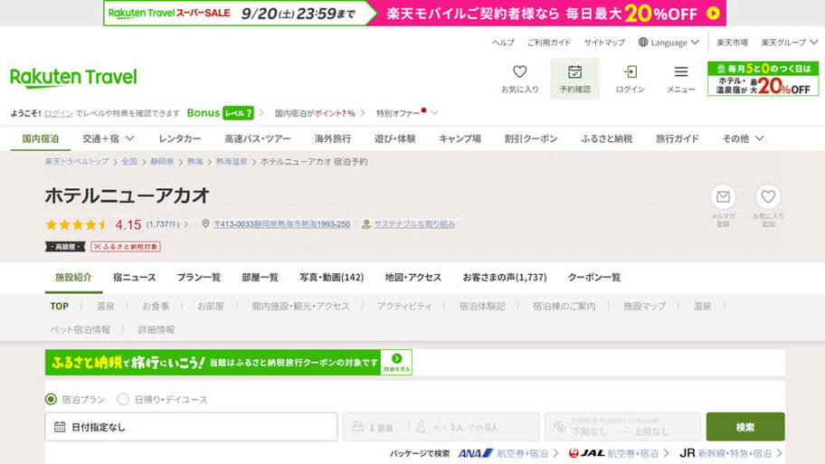This screenshot has width=825, height=464.
Task: Click the 静岡県 breadcrumb link
Action: (x=162, y=162)
